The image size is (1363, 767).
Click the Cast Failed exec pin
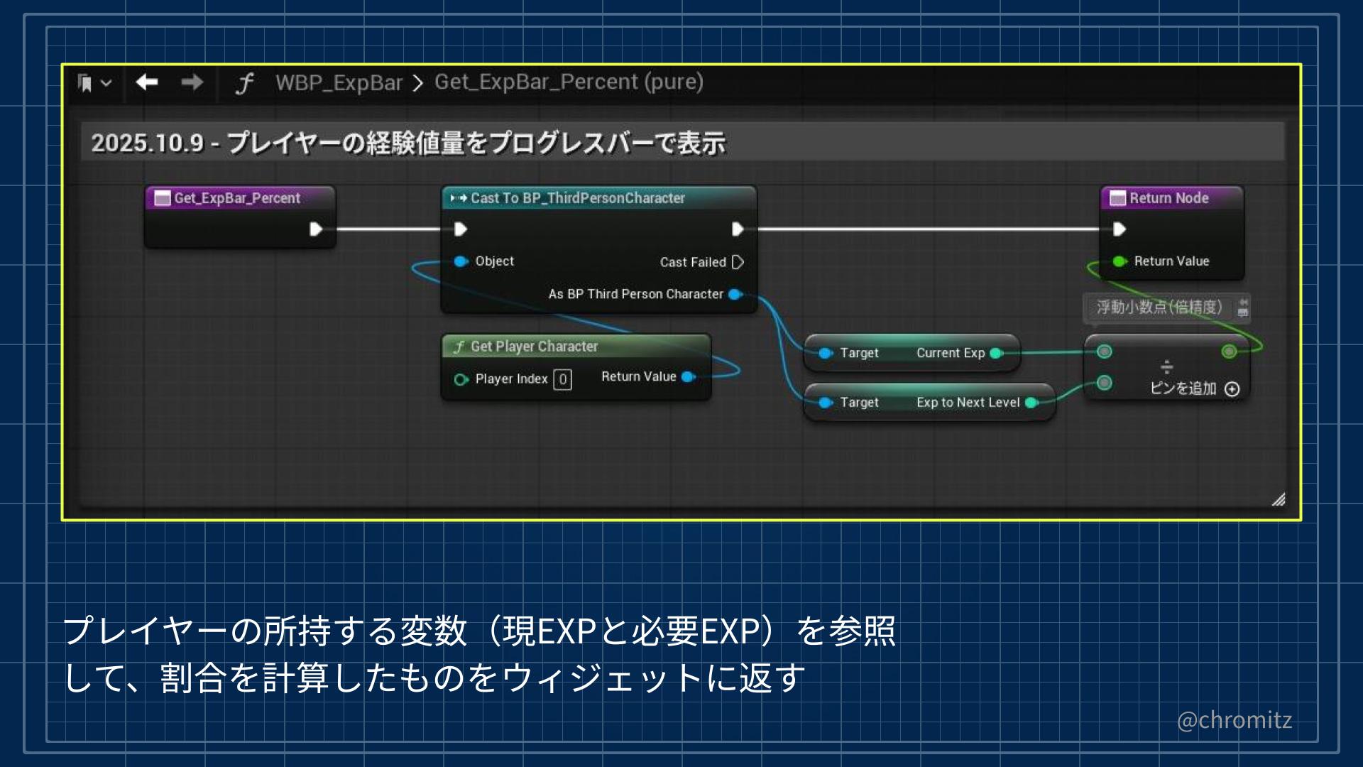[x=738, y=262]
